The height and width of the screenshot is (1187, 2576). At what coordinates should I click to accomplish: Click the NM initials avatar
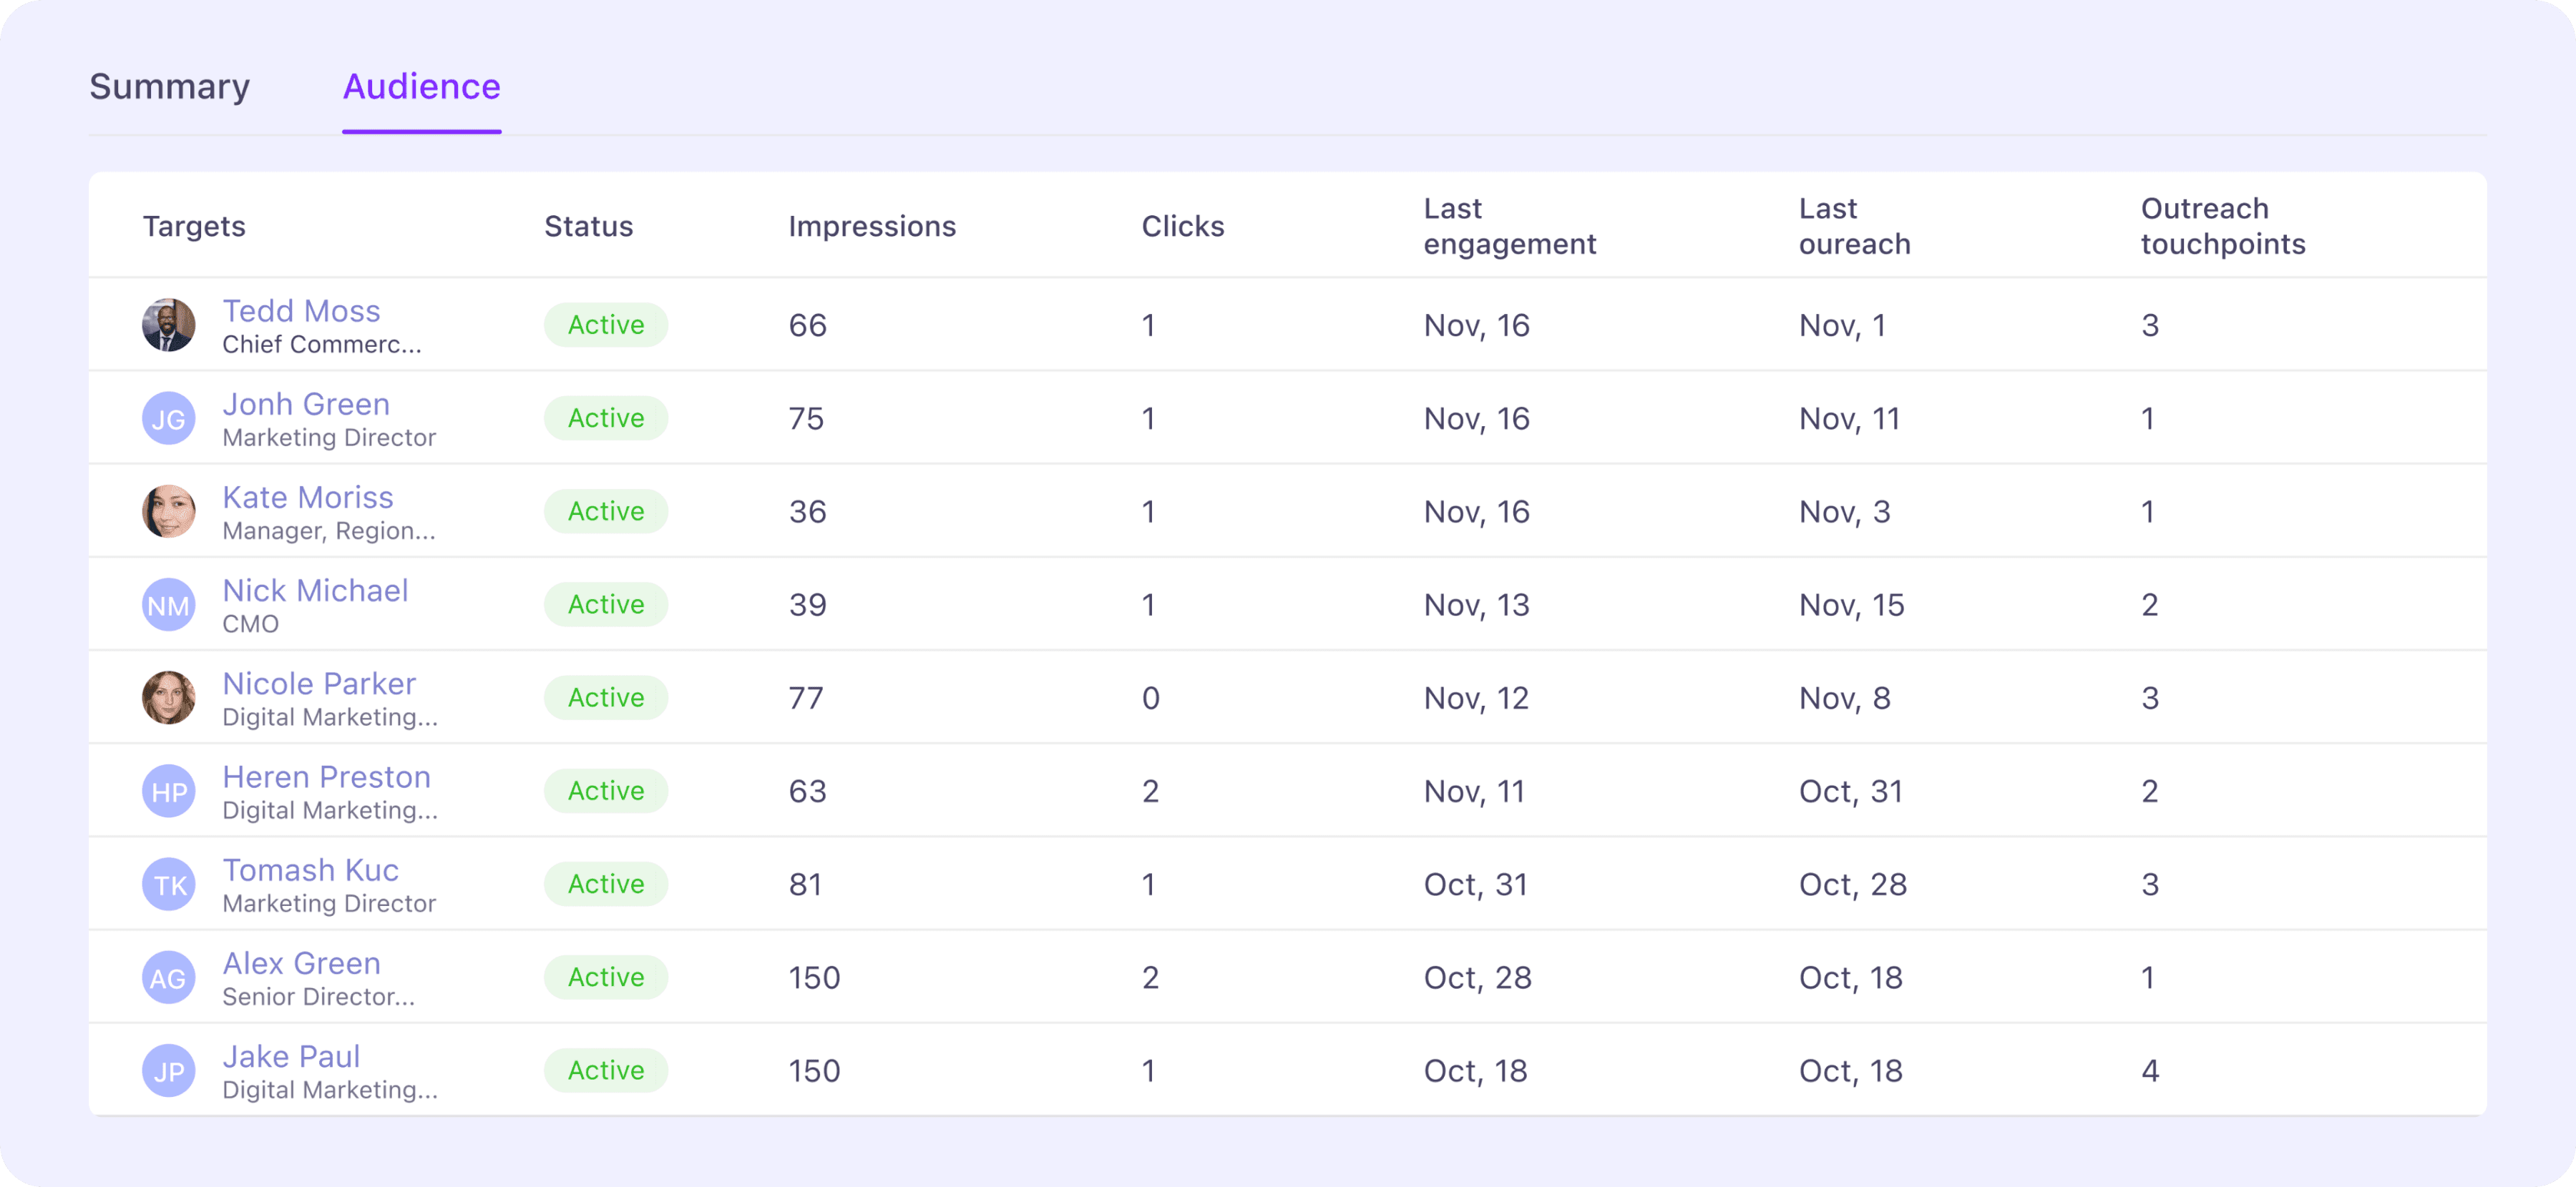tap(168, 604)
